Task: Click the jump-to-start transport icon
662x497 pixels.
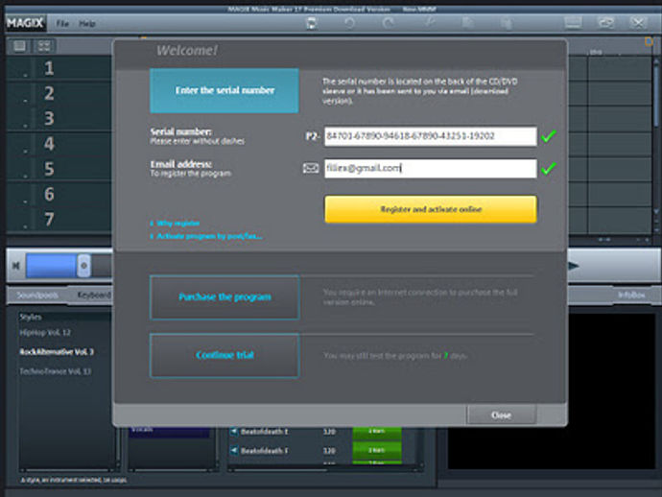Action: 16,266
